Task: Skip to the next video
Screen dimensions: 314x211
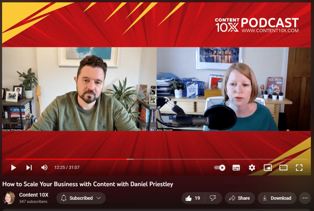Action: tap(29, 168)
